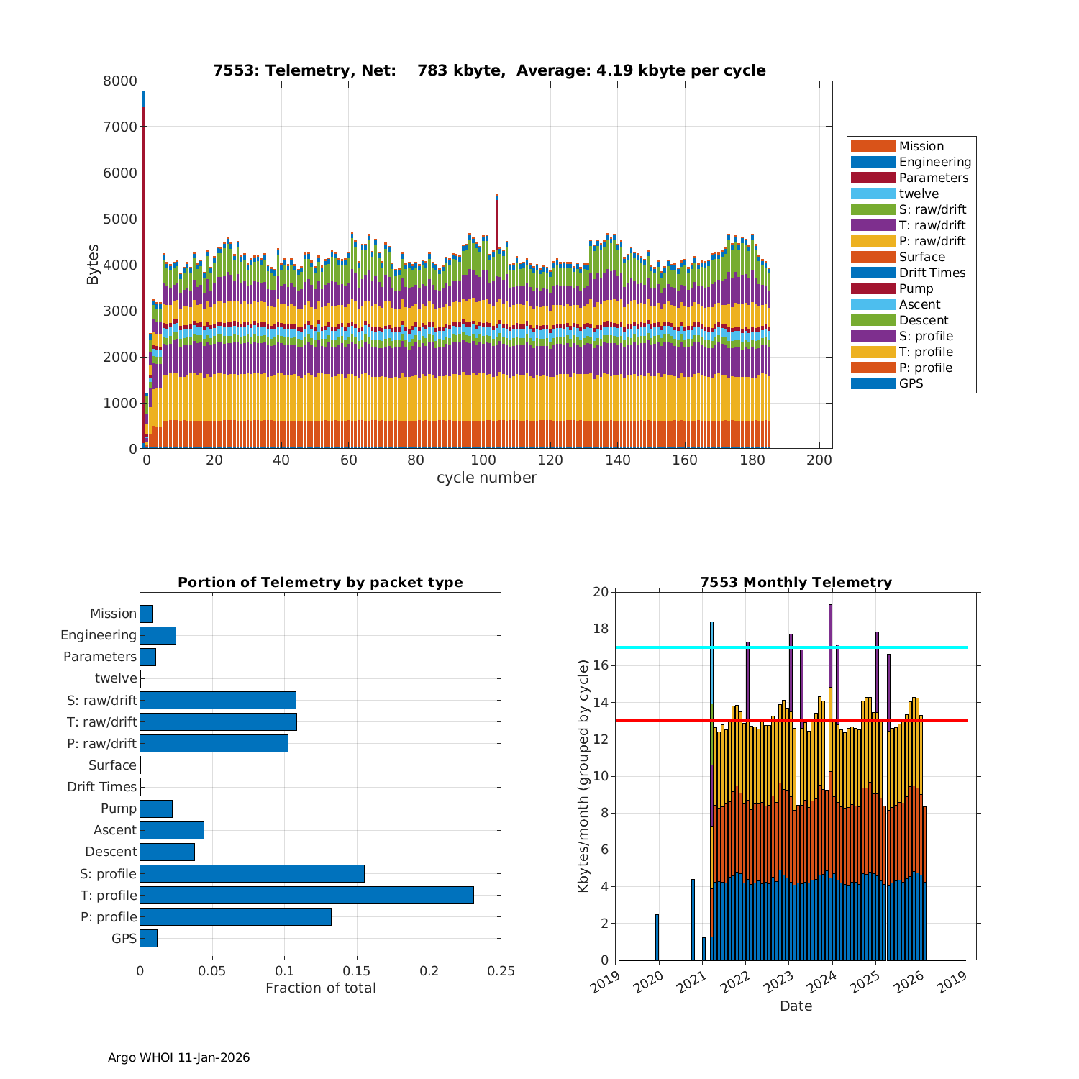The width and height of the screenshot is (1079, 1079).
Task: Click the twelve legend swatch
Action: [x=873, y=194]
